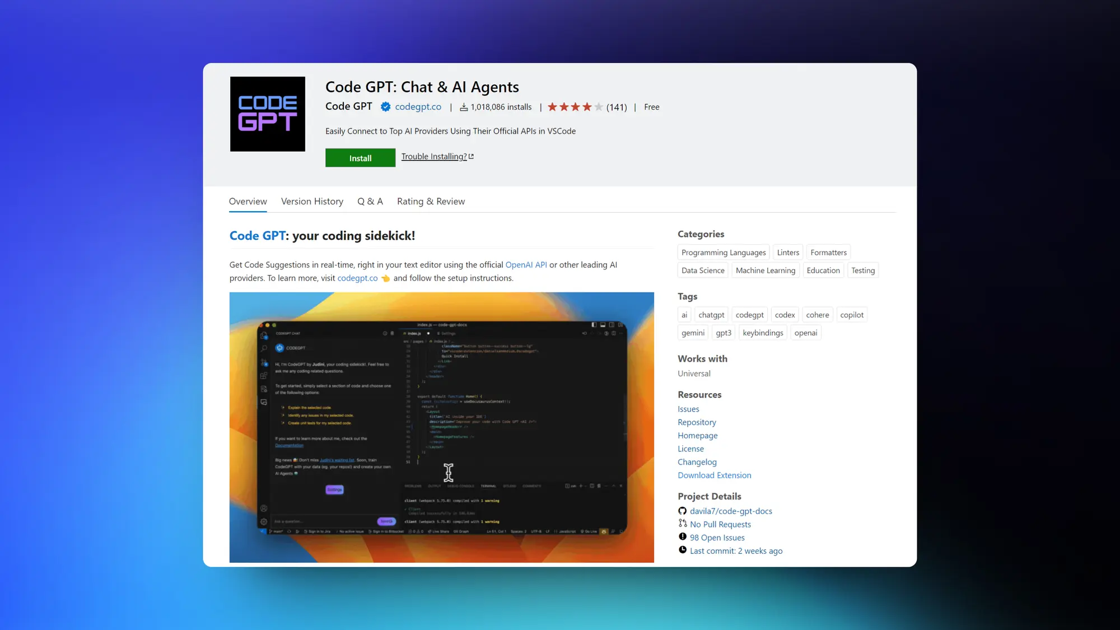Click the verified publisher badge icon
This screenshot has height=630, width=1120.
[x=386, y=106]
